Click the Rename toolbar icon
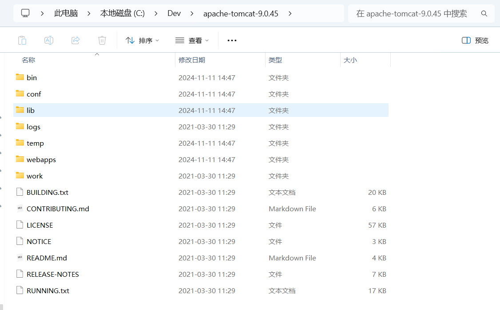This screenshot has width=500, height=310. (x=49, y=40)
